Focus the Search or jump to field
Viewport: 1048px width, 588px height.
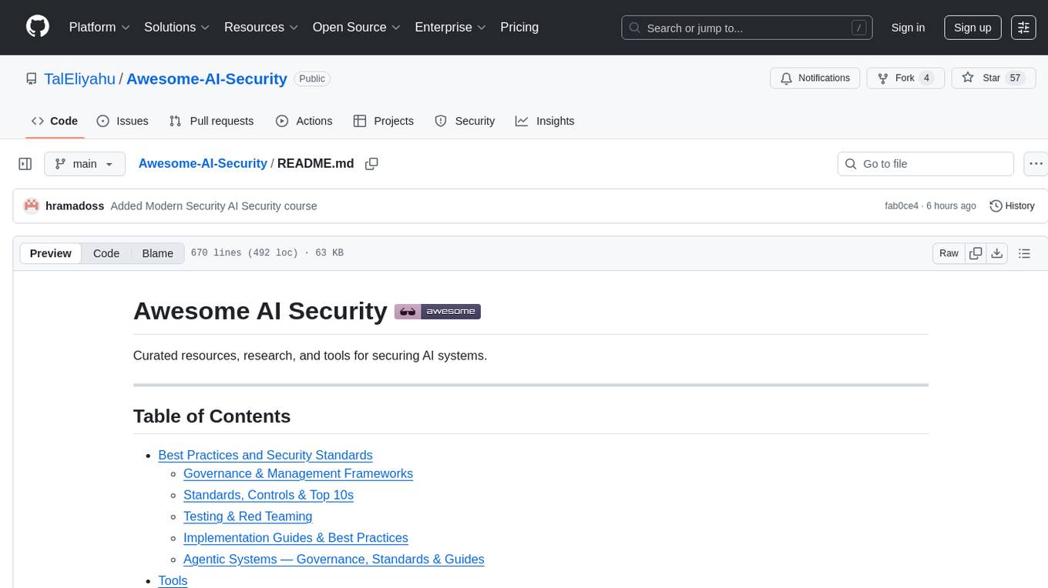click(747, 28)
